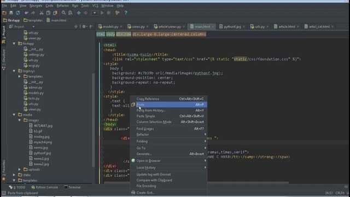Switch to the article.html editor tab
The image size is (350, 197).
pos(287,27)
